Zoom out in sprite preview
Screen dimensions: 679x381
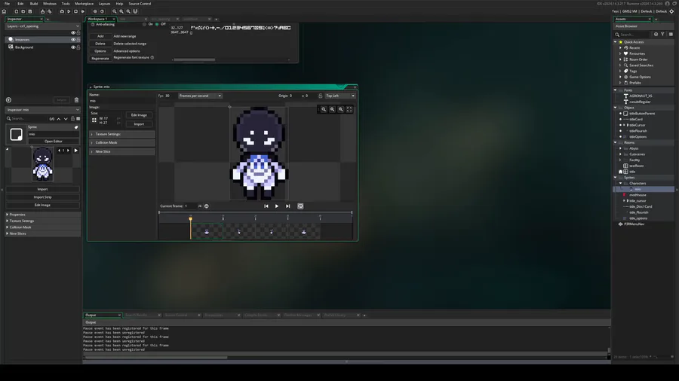324,109
